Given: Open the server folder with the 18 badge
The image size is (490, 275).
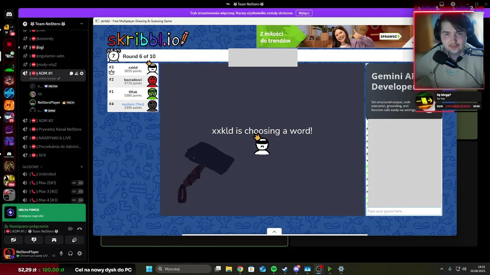Looking at the screenshot, I should [9, 30].
